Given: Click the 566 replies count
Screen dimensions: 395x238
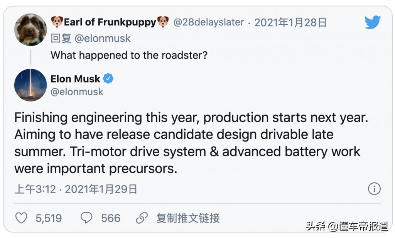Looking at the screenshot, I should coord(111,218).
